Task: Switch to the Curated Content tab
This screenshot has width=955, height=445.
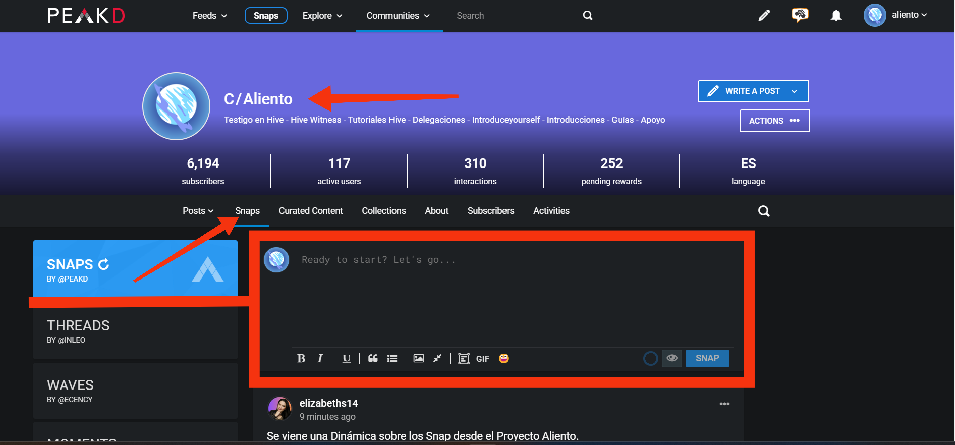Action: coord(311,211)
